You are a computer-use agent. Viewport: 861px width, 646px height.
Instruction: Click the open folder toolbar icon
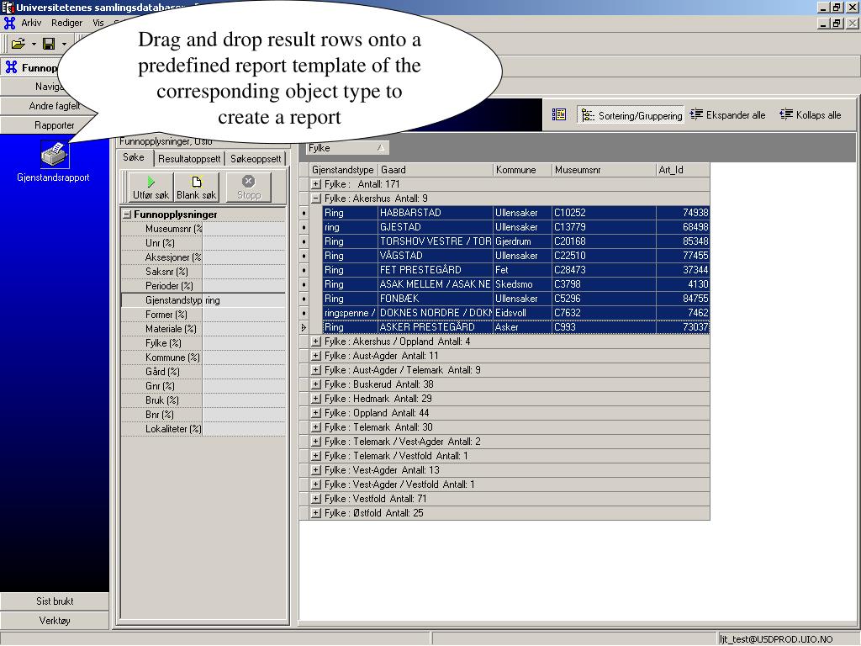tap(18, 44)
